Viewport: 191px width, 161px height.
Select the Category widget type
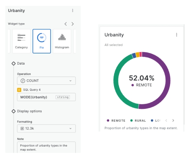coord(21,41)
